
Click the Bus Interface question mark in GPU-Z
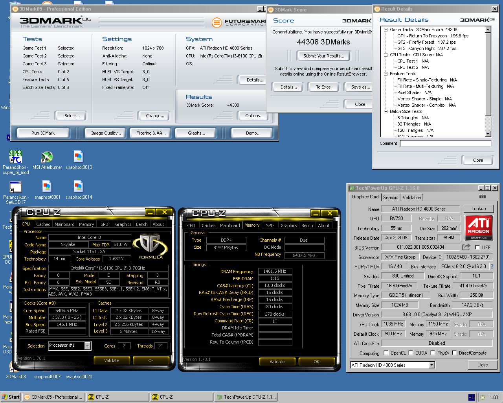pos(492,266)
